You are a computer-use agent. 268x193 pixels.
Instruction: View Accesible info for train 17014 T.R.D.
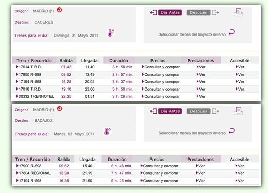pyautogui.click(x=240, y=67)
